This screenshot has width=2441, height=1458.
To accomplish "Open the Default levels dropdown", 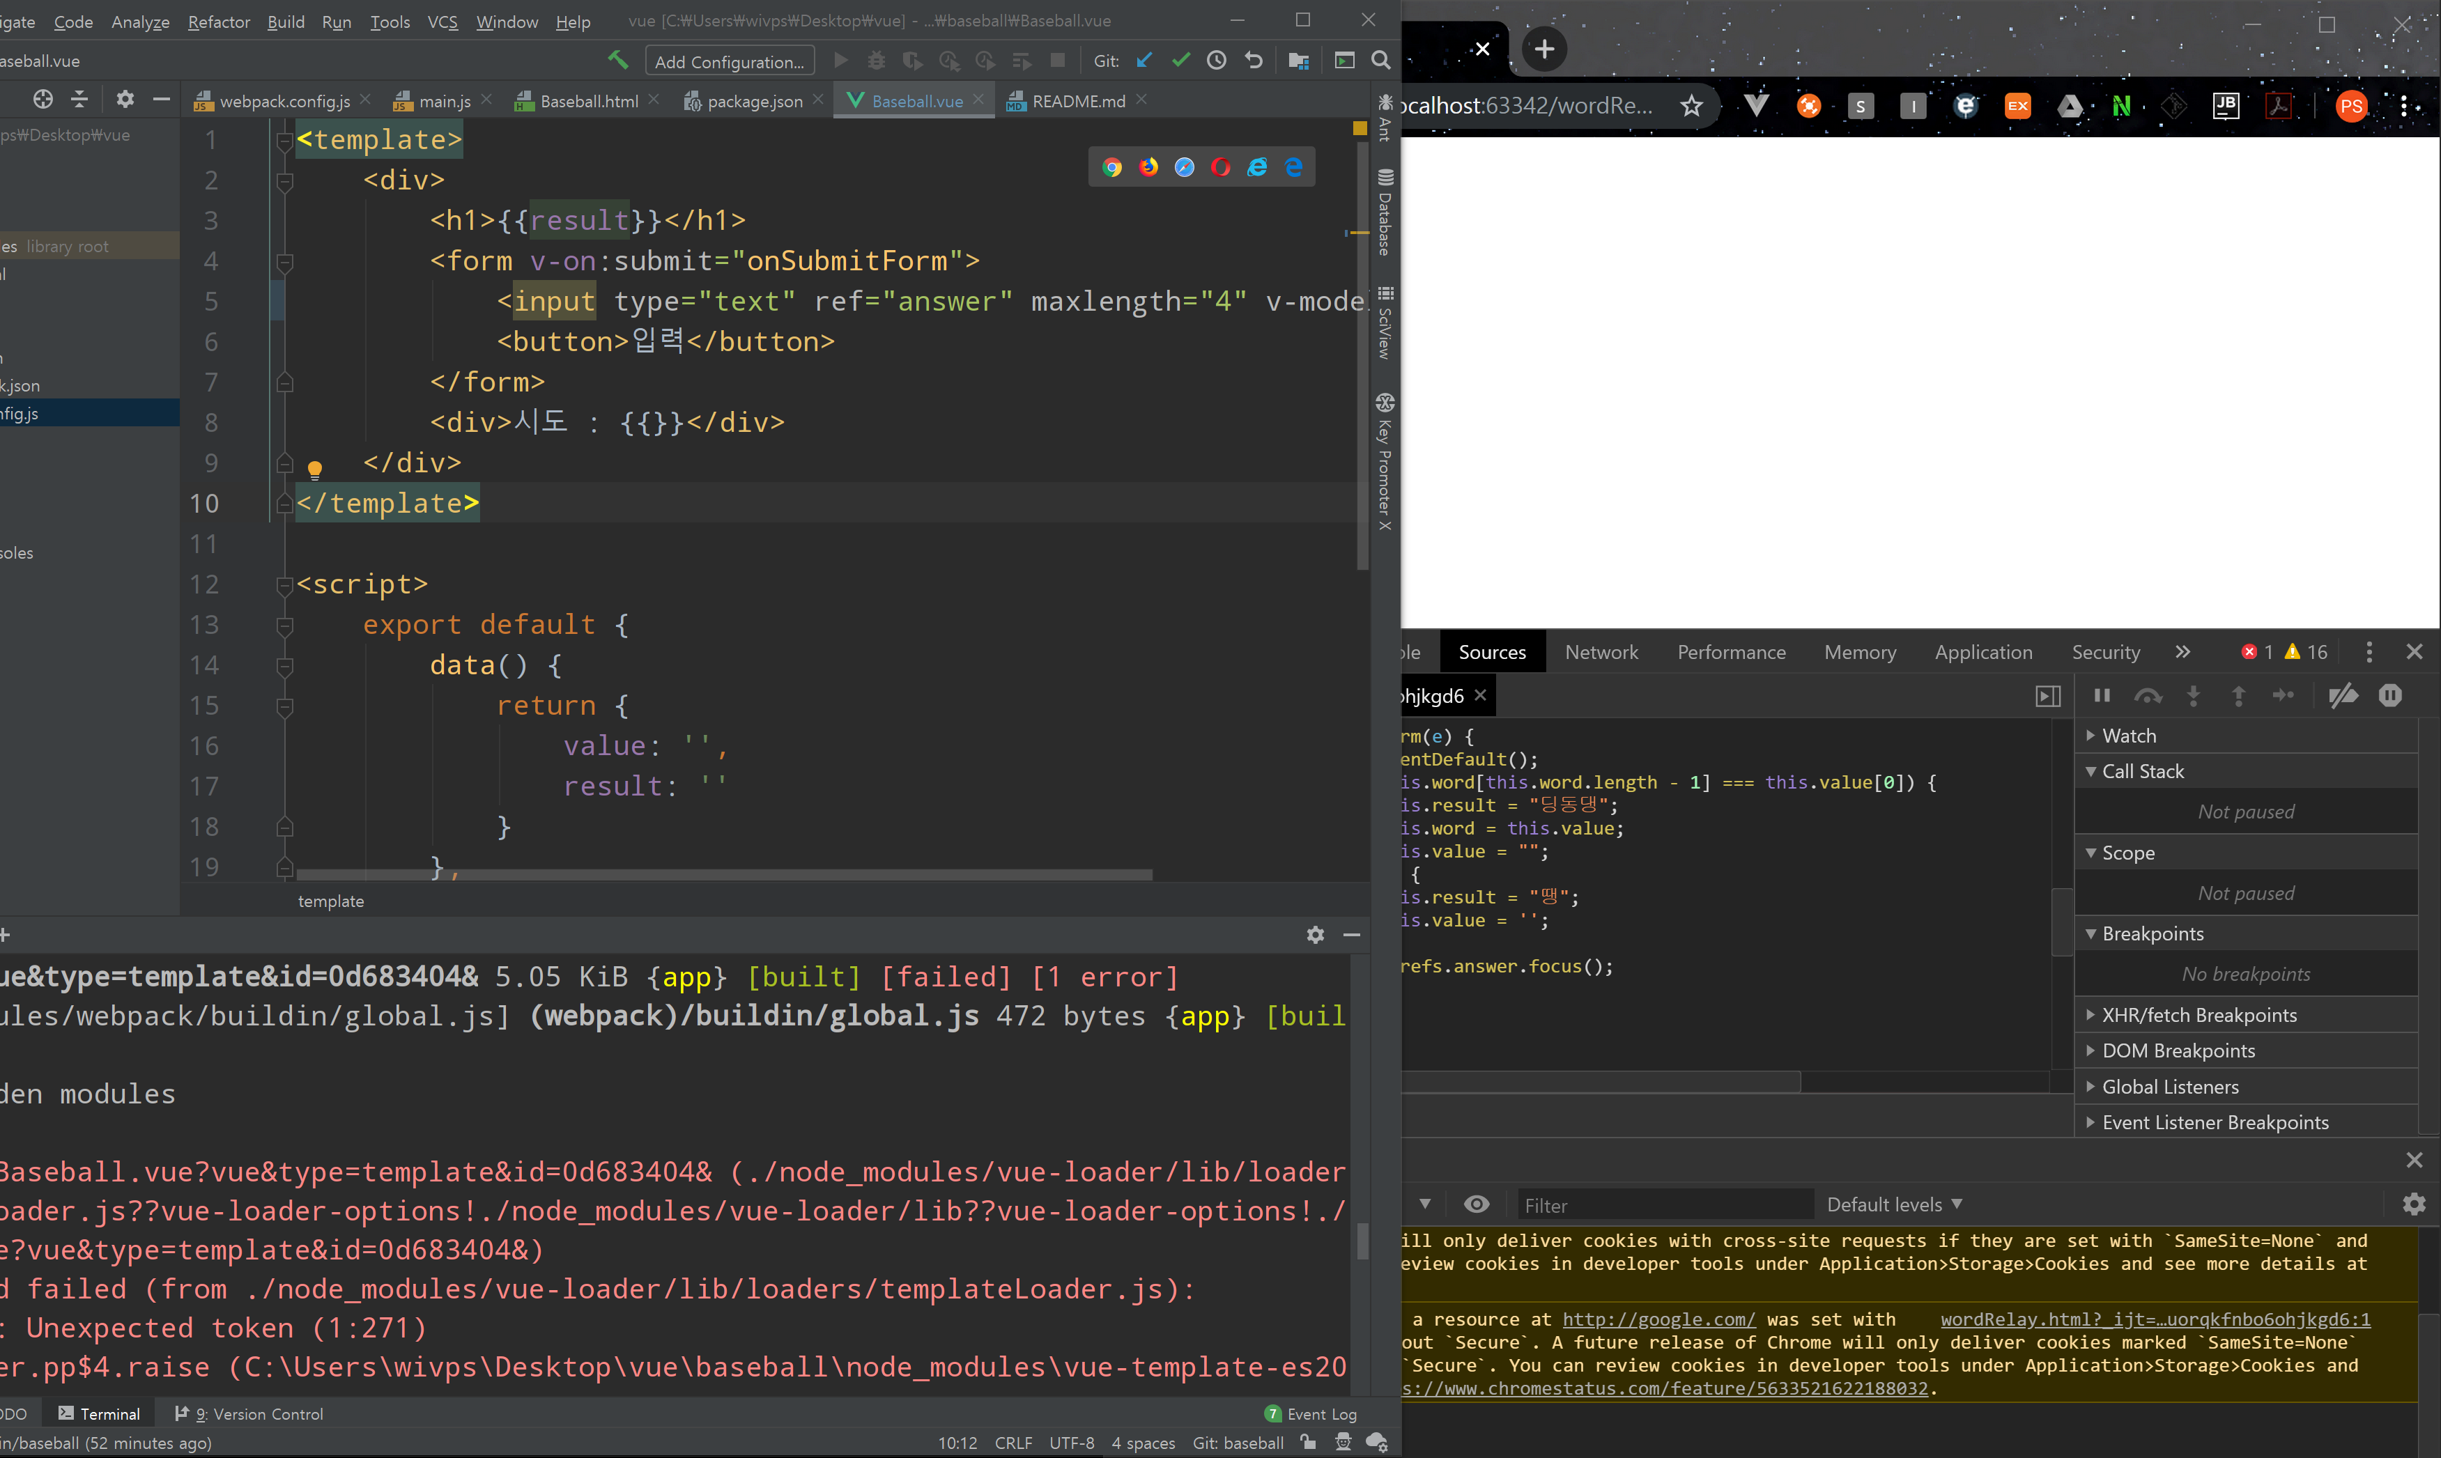I will click(1894, 1204).
